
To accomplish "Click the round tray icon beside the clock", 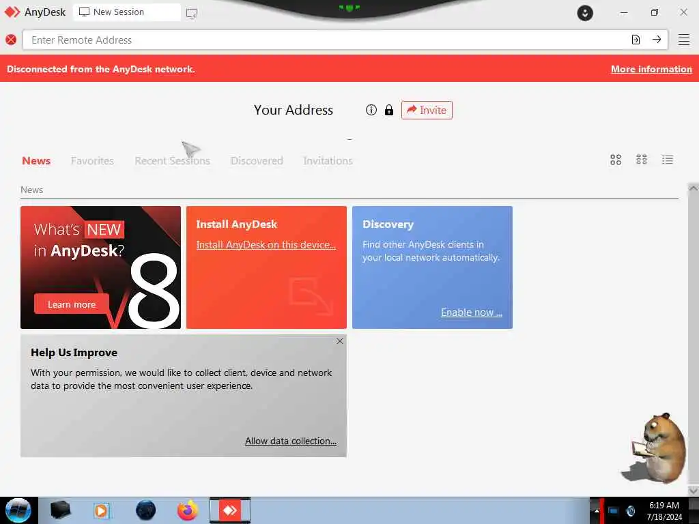I will point(630,511).
